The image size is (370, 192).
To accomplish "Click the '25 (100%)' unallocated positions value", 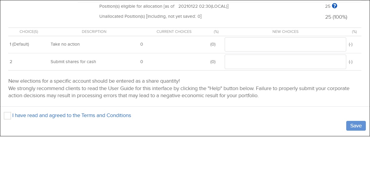I will pyautogui.click(x=336, y=17).
